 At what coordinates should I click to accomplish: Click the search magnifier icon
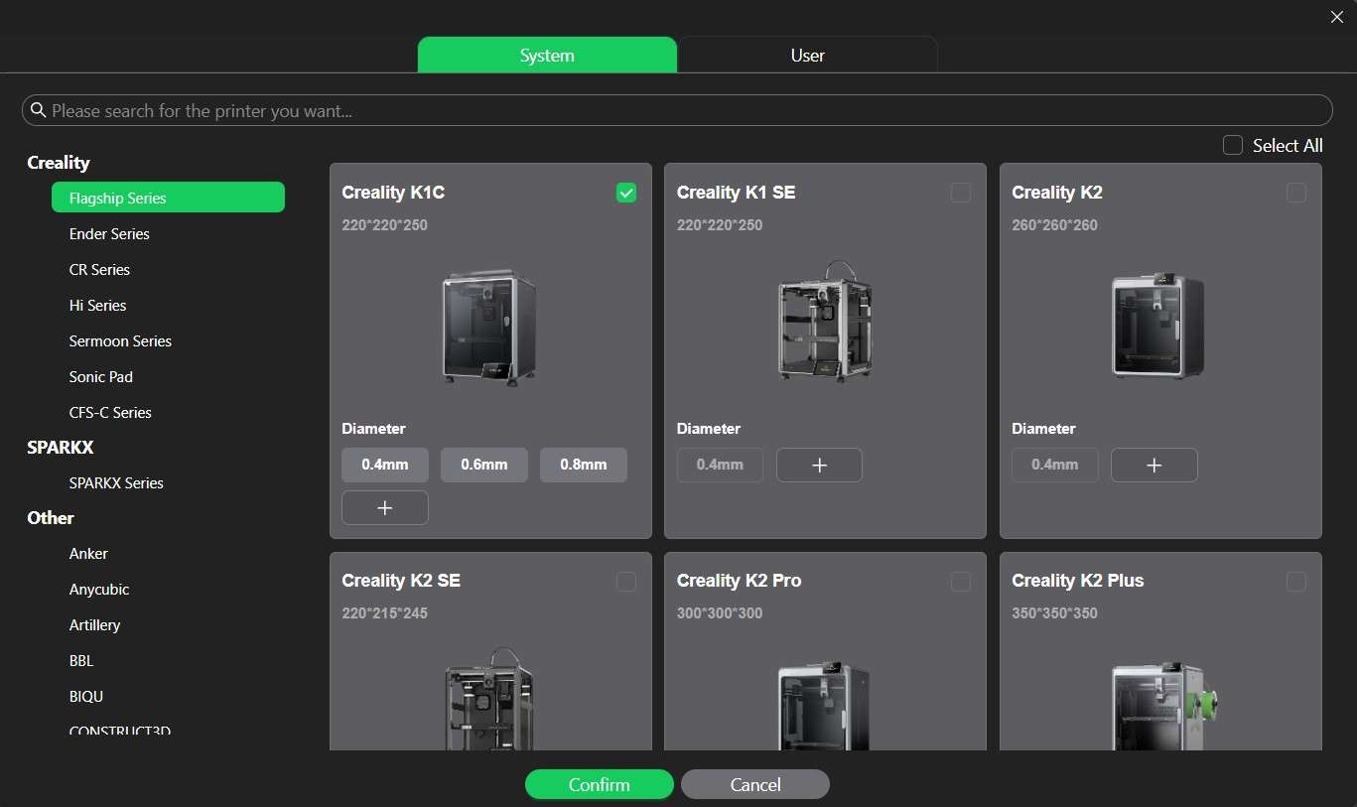(x=39, y=110)
